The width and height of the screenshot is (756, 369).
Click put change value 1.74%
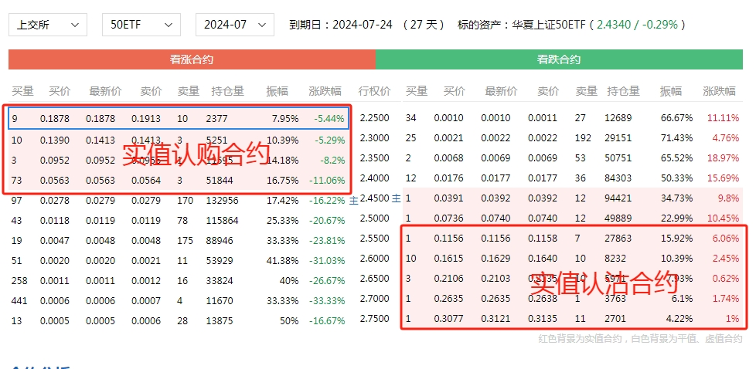tap(725, 299)
